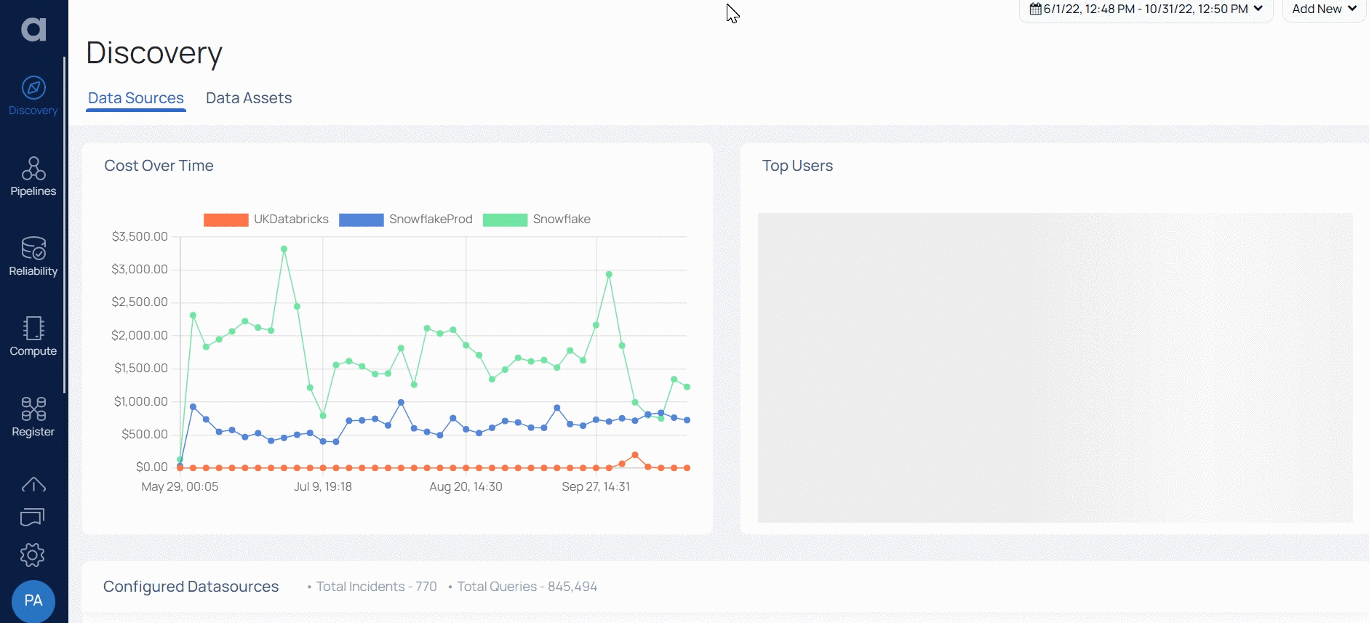The width and height of the screenshot is (1369, 623).
Task: Click the UKDatabricks orange spike data point
Action: 635,455
